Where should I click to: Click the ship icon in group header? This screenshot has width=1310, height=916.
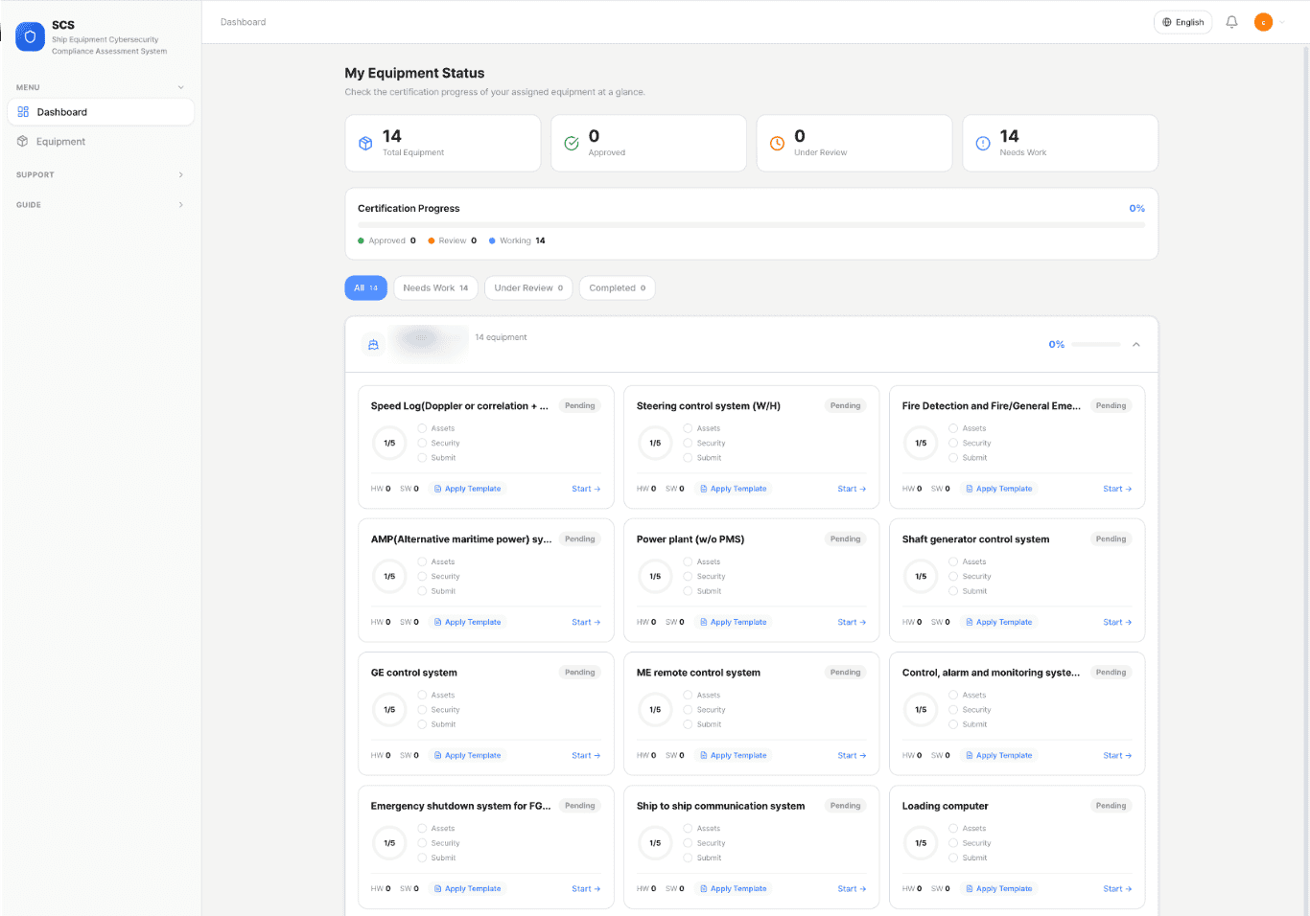tap(373, 344)
